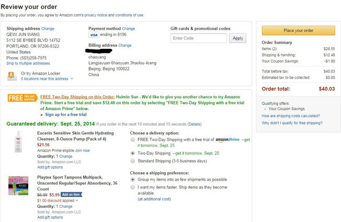Change quantity of the Eucerin cleanser

(x=65, y=156)
